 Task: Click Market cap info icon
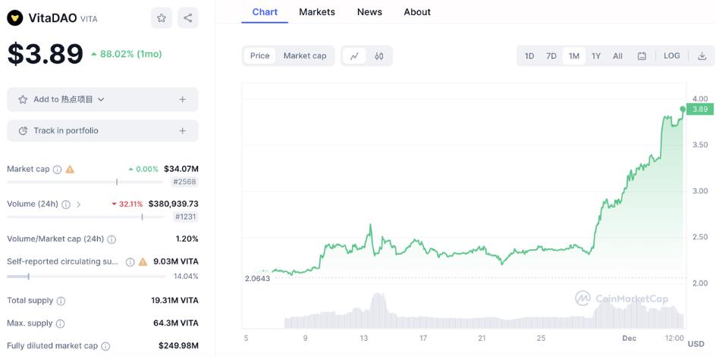57,169
